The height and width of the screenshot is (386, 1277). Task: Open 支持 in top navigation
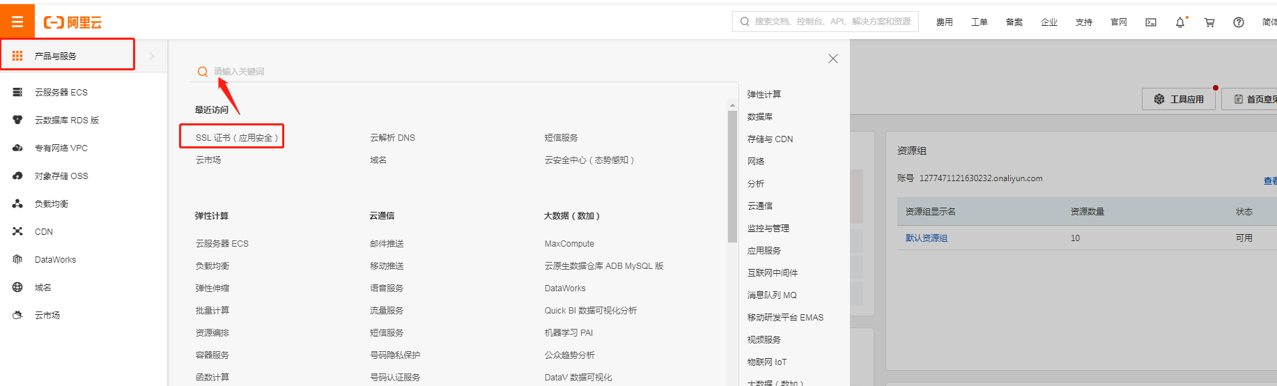[x=1084, y=22]
